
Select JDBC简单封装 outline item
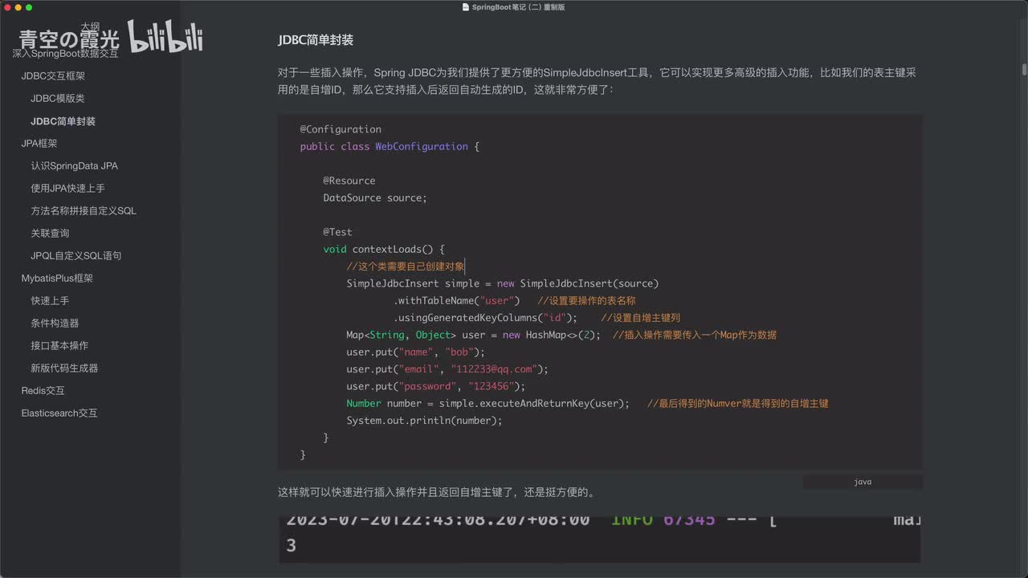coord(63,121)
